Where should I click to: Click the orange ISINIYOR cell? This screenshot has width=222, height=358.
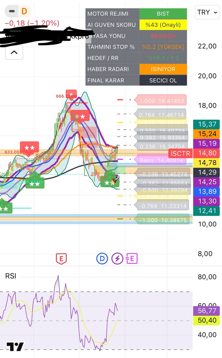163,69
